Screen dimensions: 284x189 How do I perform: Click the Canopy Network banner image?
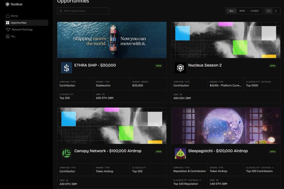[x=112, y=126]
